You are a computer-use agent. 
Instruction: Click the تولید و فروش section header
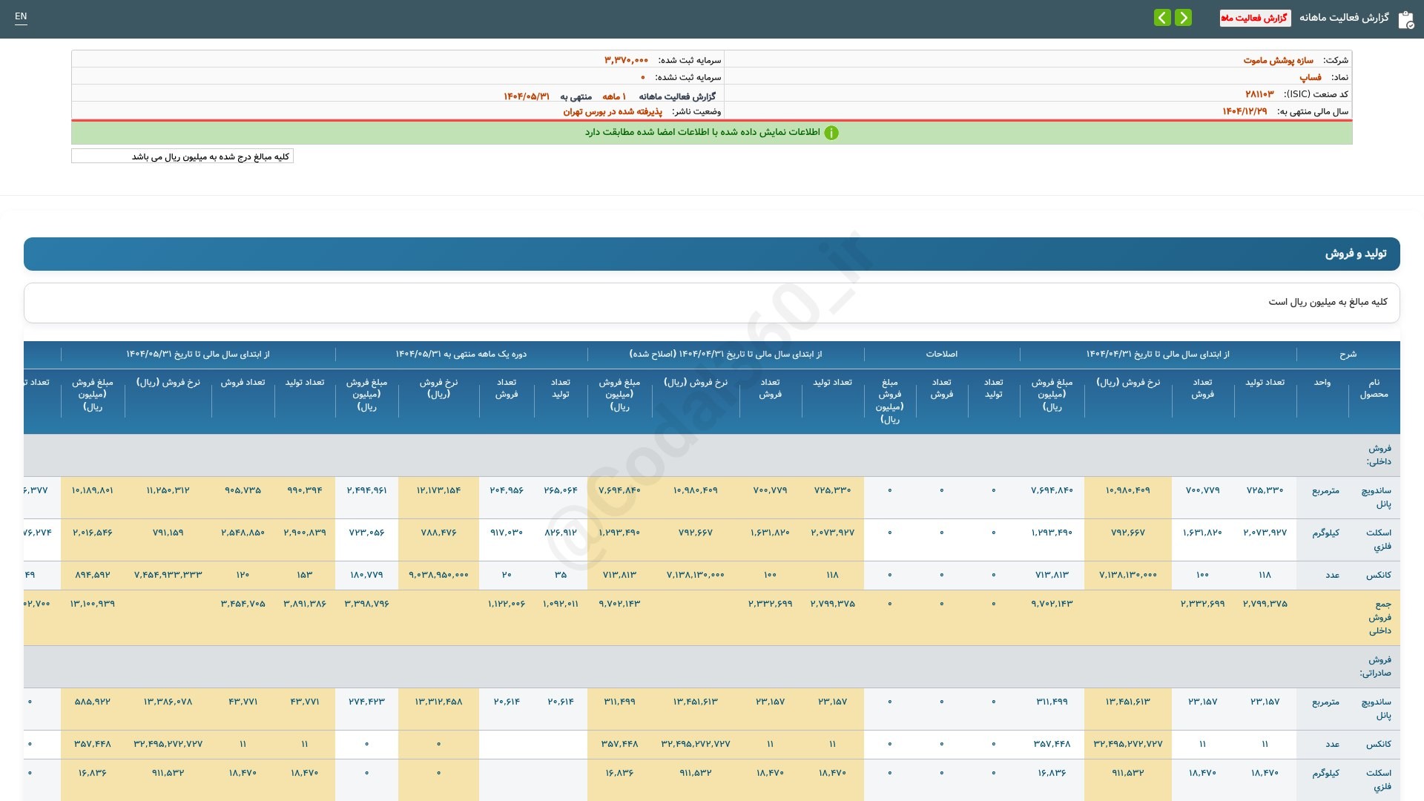(712, 254)
